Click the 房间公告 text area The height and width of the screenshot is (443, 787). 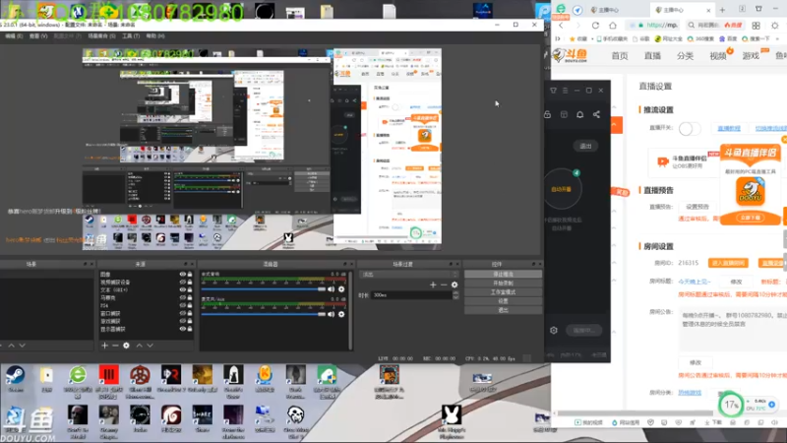pos(733,330)
